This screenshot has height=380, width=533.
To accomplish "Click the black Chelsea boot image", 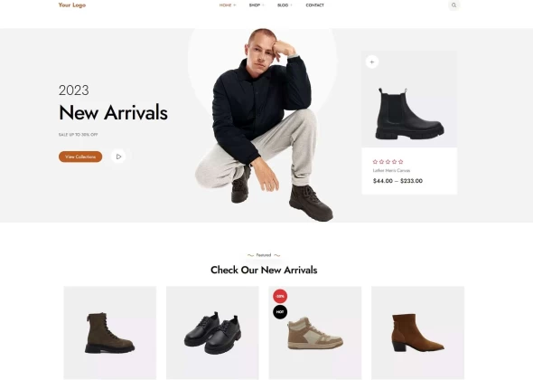I will pos(409,114).
